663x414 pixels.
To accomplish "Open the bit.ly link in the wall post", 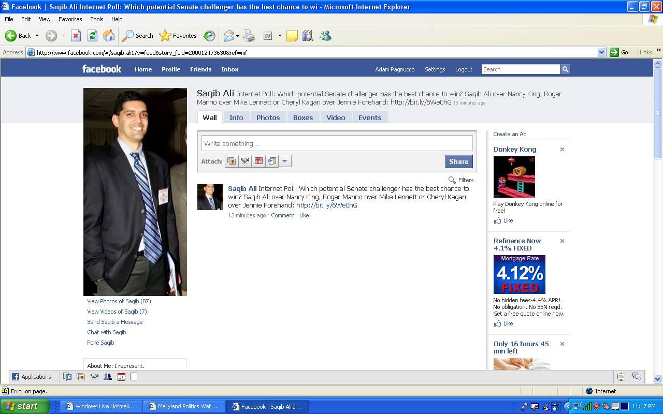I will click(327, 205).
